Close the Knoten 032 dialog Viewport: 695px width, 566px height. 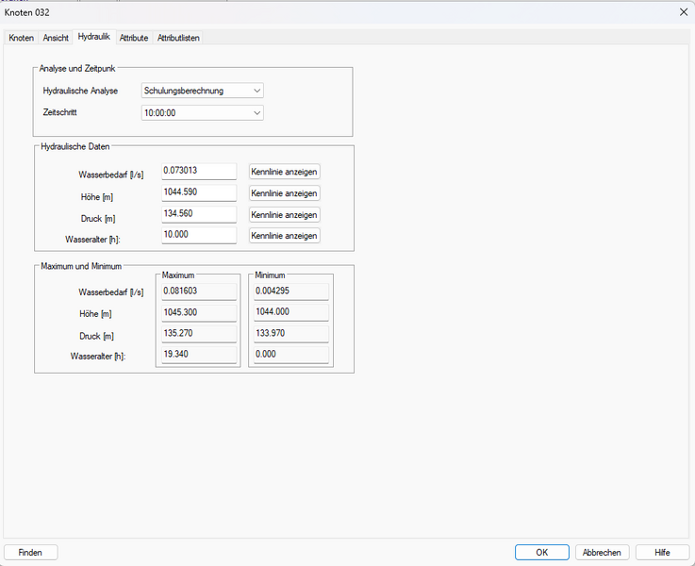[x=684, y=12]
